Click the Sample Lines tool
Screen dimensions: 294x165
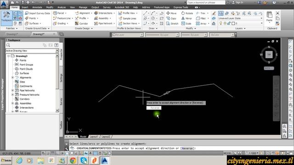(127, 18)
